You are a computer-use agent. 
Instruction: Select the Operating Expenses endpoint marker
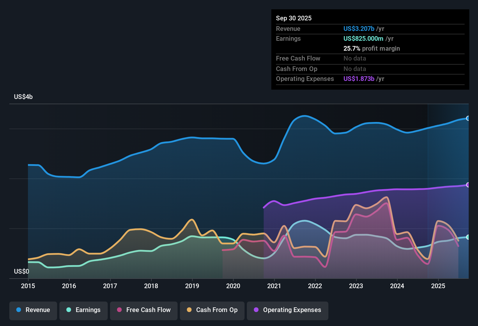click(468, 185)
